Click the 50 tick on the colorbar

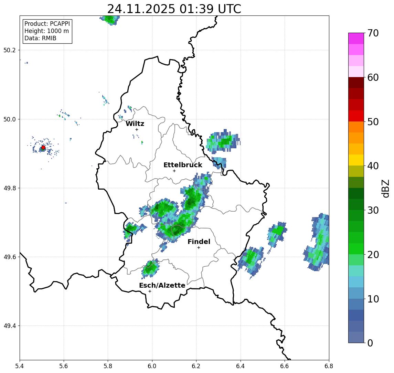(x=373, y=122)
